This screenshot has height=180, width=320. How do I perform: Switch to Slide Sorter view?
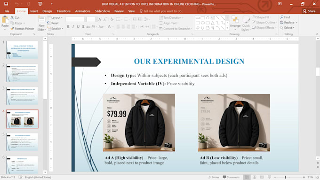pyautogui.click(x=254, y=177)
